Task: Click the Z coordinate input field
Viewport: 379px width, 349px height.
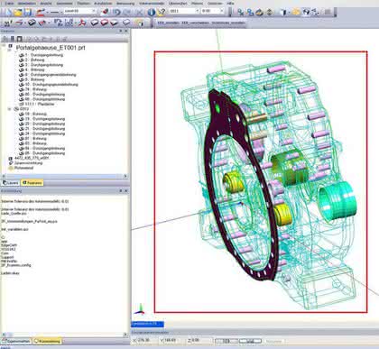Action: [201, 340]
